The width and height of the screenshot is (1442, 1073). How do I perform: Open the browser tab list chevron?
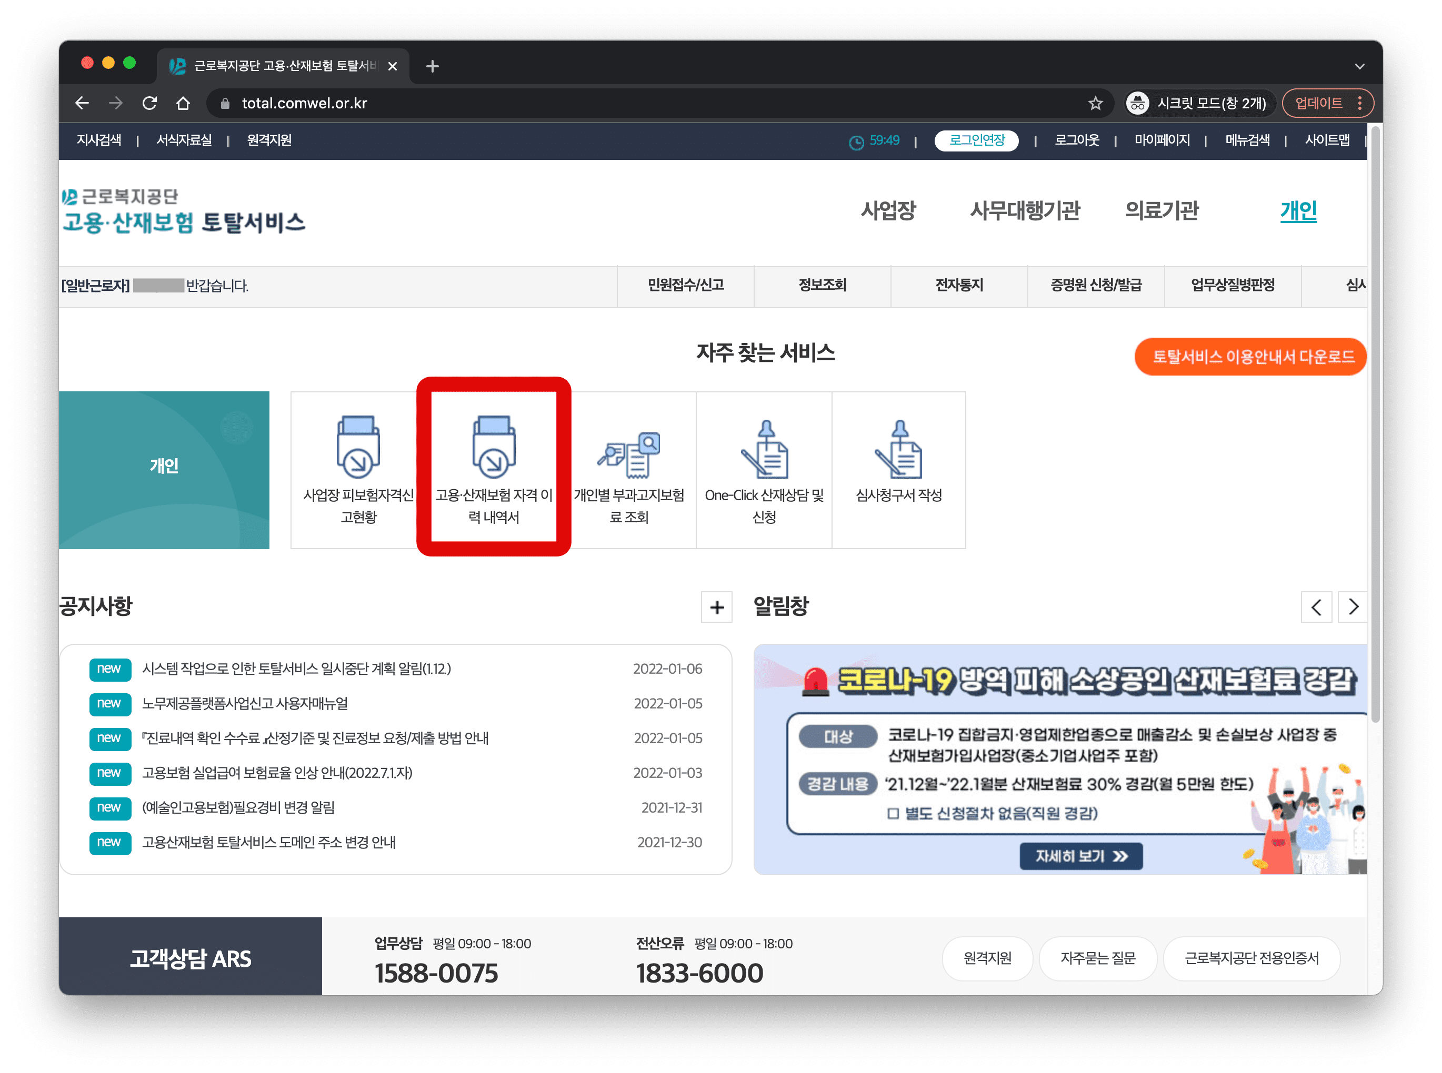pyautogui.click(x=1359, y=66)
